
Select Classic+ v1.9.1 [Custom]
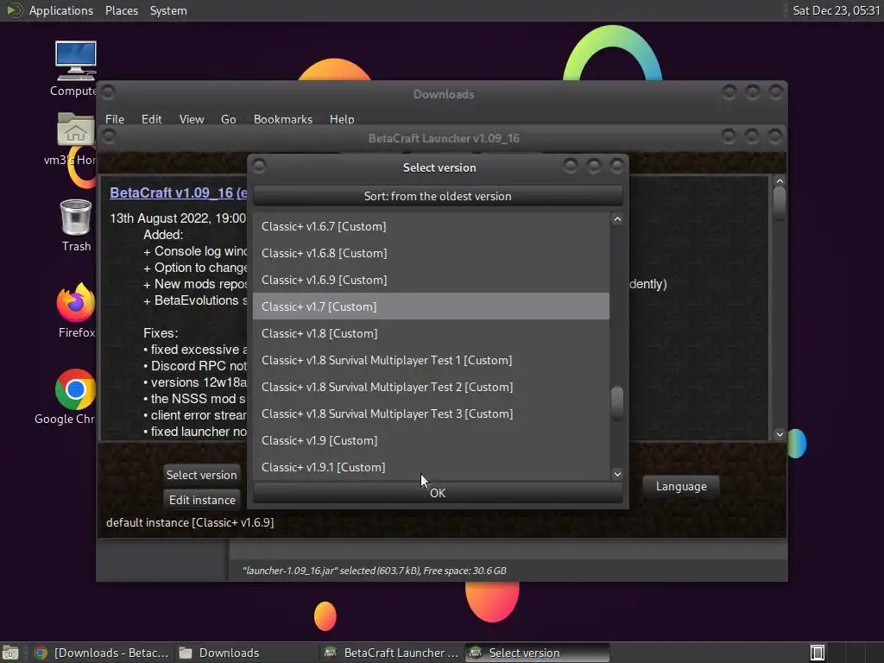[x=432, y=467]
